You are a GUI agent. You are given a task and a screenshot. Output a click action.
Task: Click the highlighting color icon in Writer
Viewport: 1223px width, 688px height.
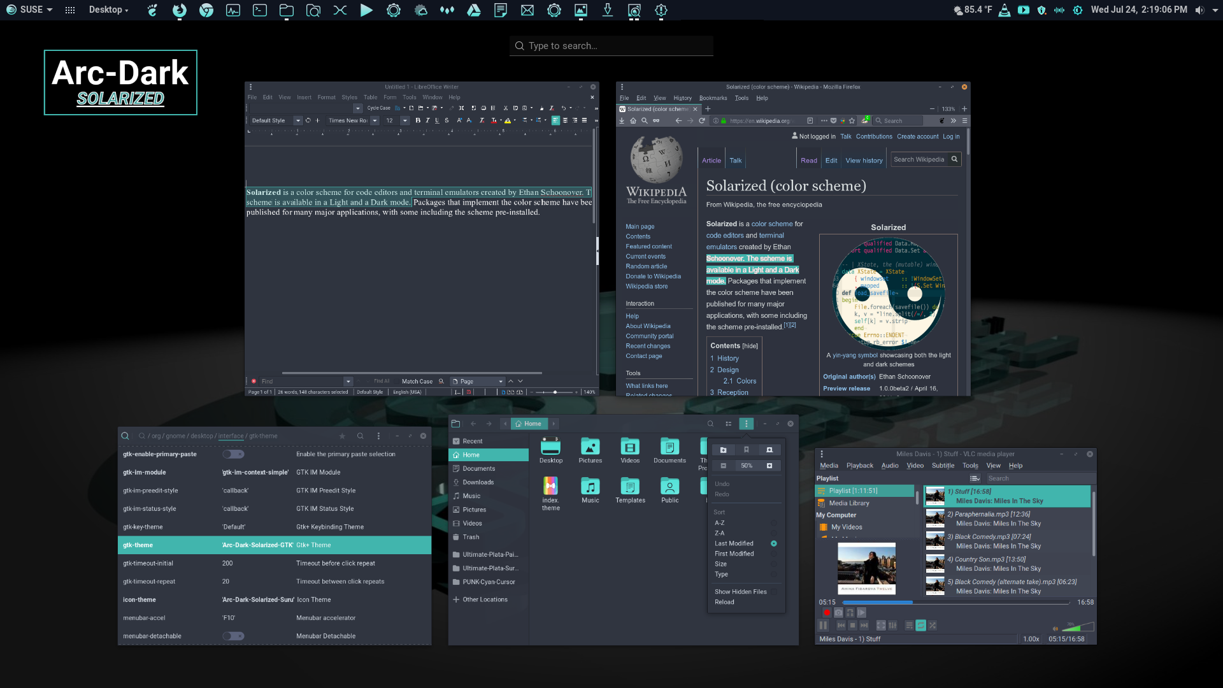tap(508, 120)
